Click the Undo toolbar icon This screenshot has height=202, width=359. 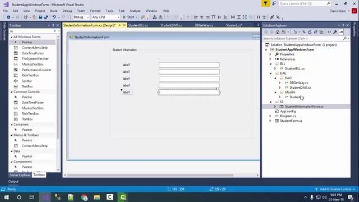54,17
